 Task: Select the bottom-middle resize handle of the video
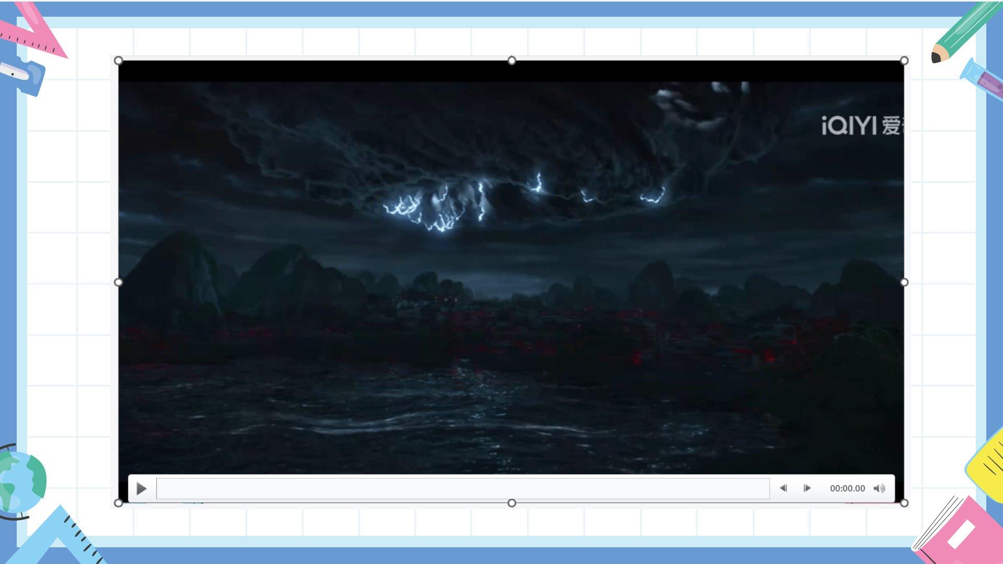click(512, 503)
